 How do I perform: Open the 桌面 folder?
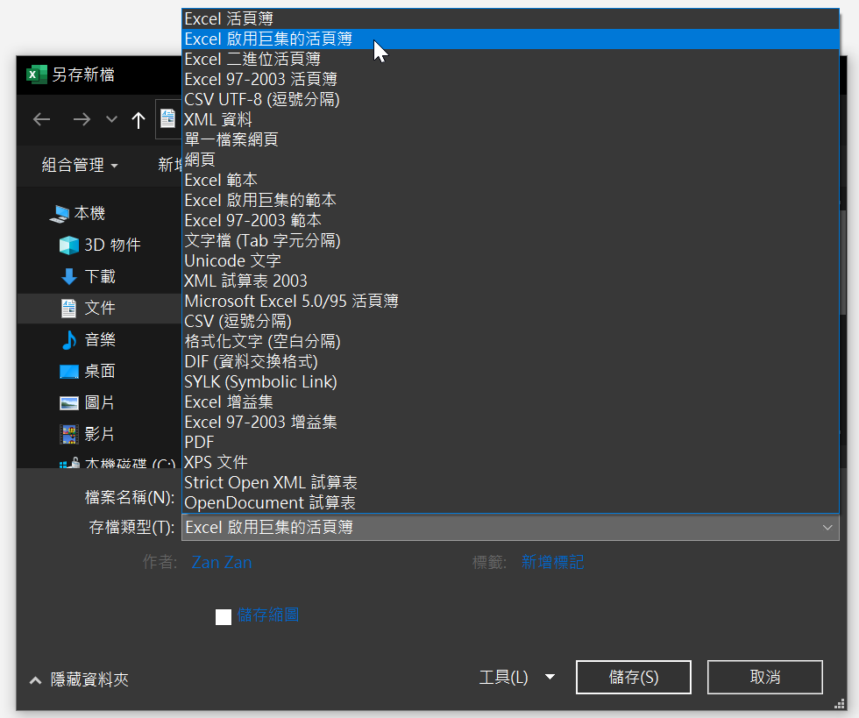tap(100, 371)
